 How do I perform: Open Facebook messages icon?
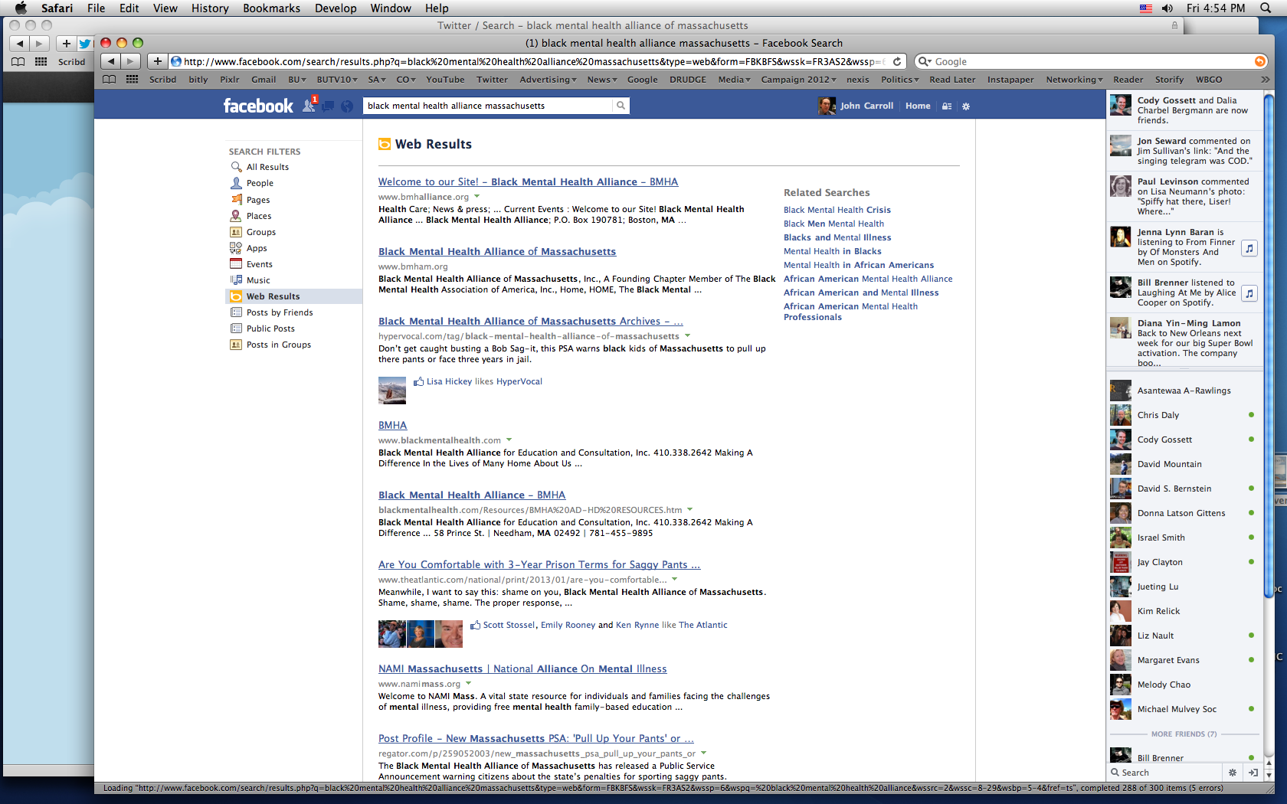(328, 106)
